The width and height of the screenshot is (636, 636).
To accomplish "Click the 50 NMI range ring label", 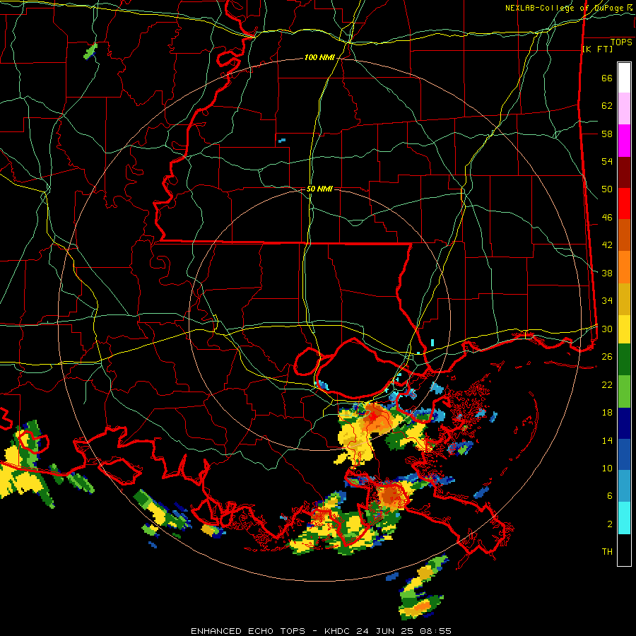I will click(319, 189).
